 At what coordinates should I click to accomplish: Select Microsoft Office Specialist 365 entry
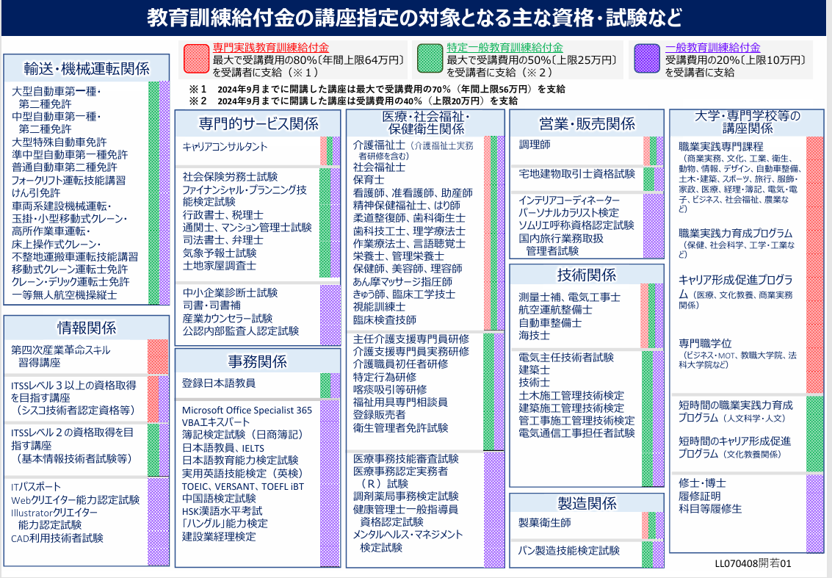(247, 409)
